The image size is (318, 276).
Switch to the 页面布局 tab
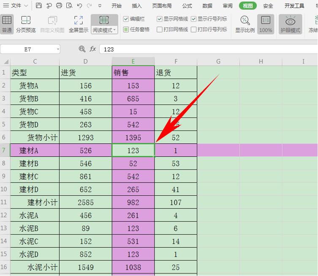coord(162,5)
